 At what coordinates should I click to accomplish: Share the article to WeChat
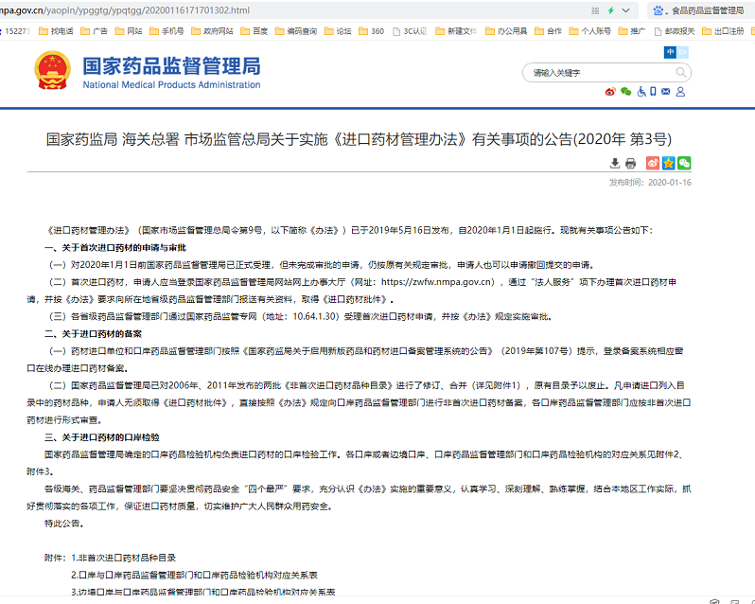[684, 163]
